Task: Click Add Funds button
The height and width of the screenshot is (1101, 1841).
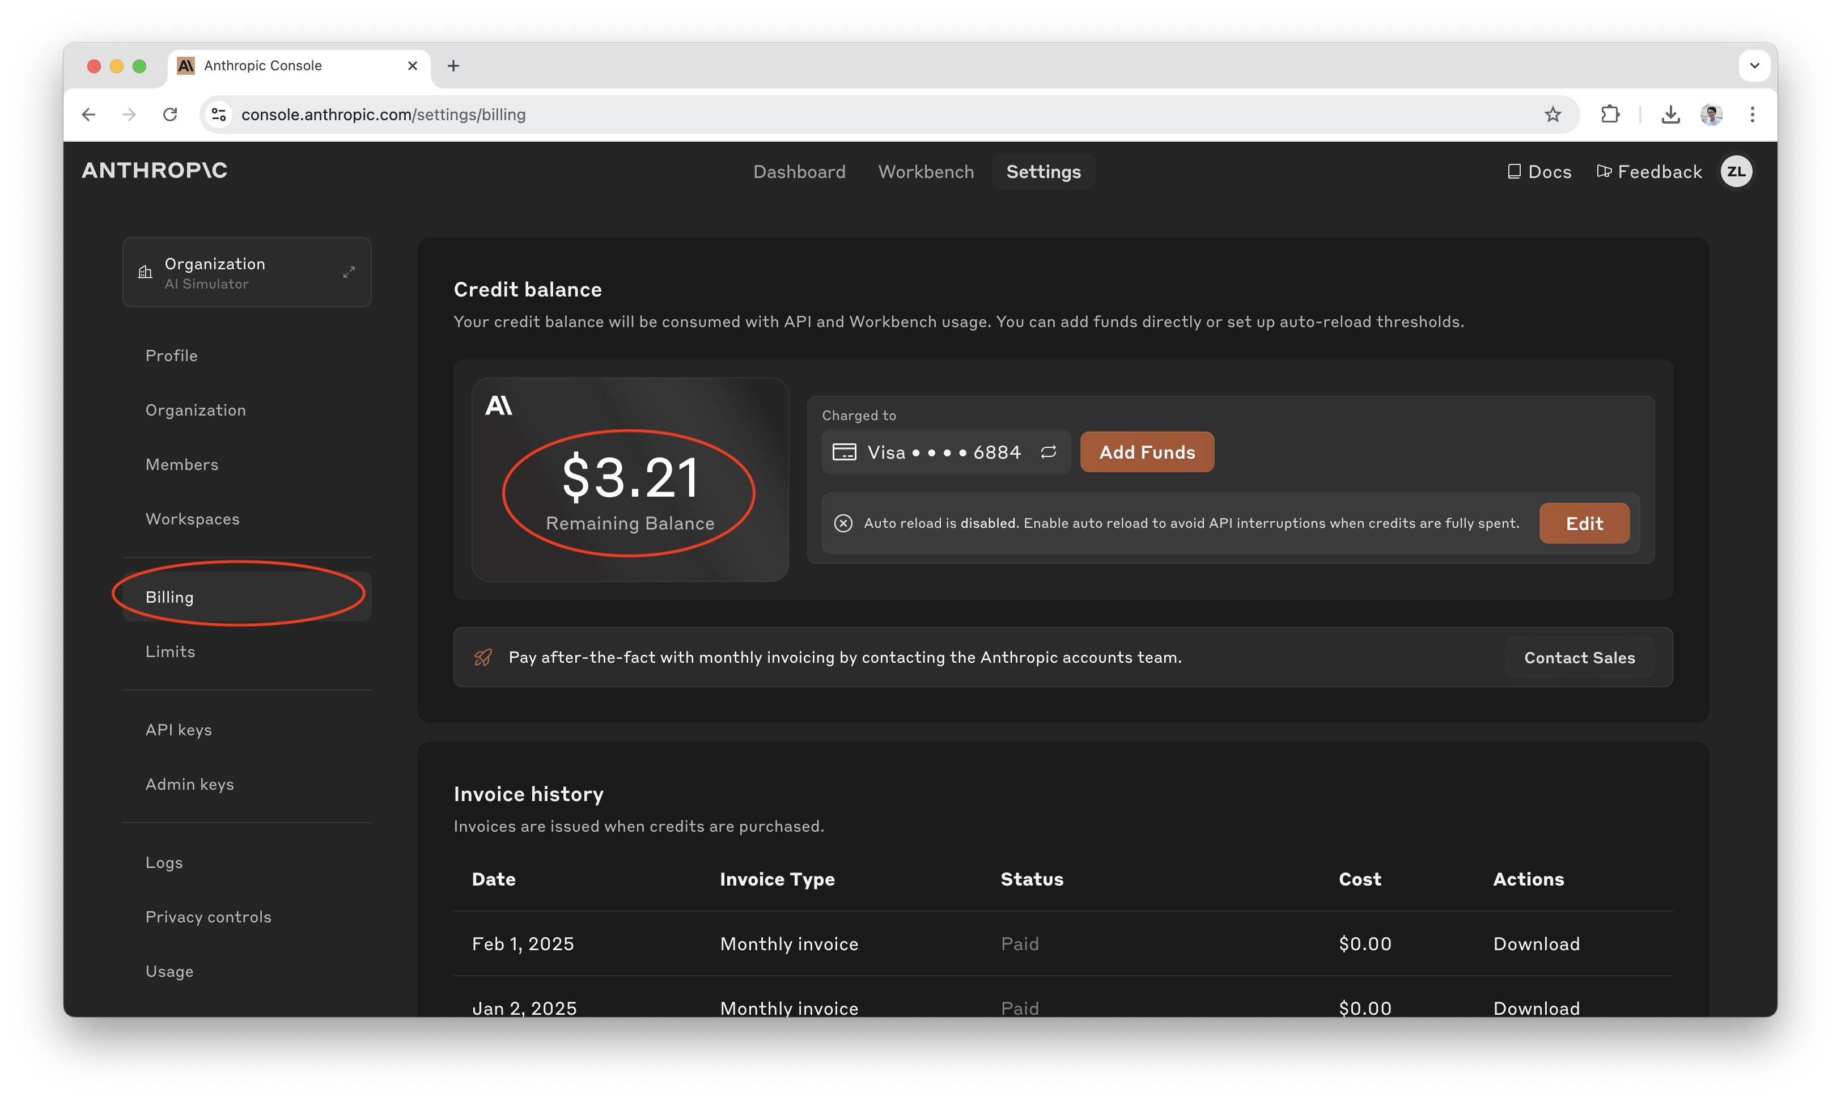Action: 1147,452
